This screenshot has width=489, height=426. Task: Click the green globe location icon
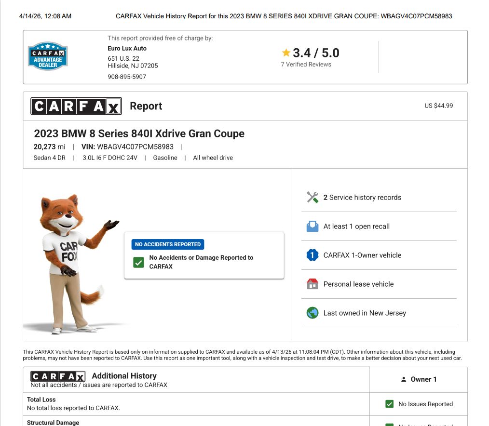pyautogui.click(x=312, y=313)
